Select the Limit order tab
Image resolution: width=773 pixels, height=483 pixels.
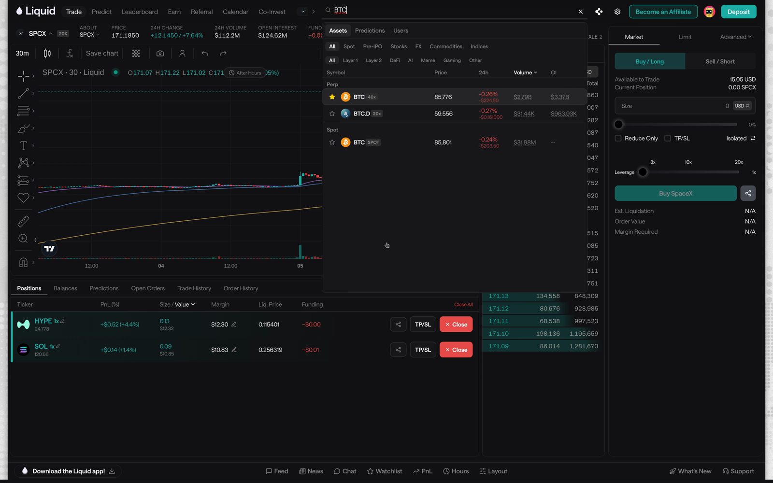coord(685,37)
